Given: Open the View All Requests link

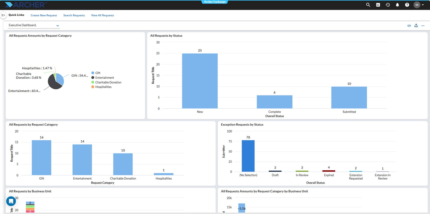Looking at the screenshot, I should click(102, 16).
